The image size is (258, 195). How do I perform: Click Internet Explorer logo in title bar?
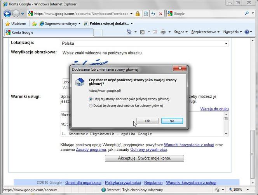tap(5, 4)
